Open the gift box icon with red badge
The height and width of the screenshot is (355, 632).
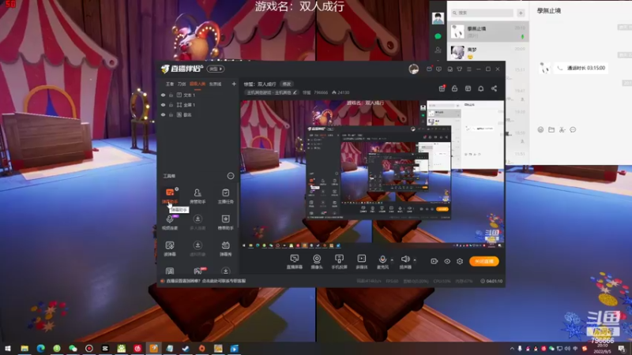pyautogui.click(x=442, y=88)
